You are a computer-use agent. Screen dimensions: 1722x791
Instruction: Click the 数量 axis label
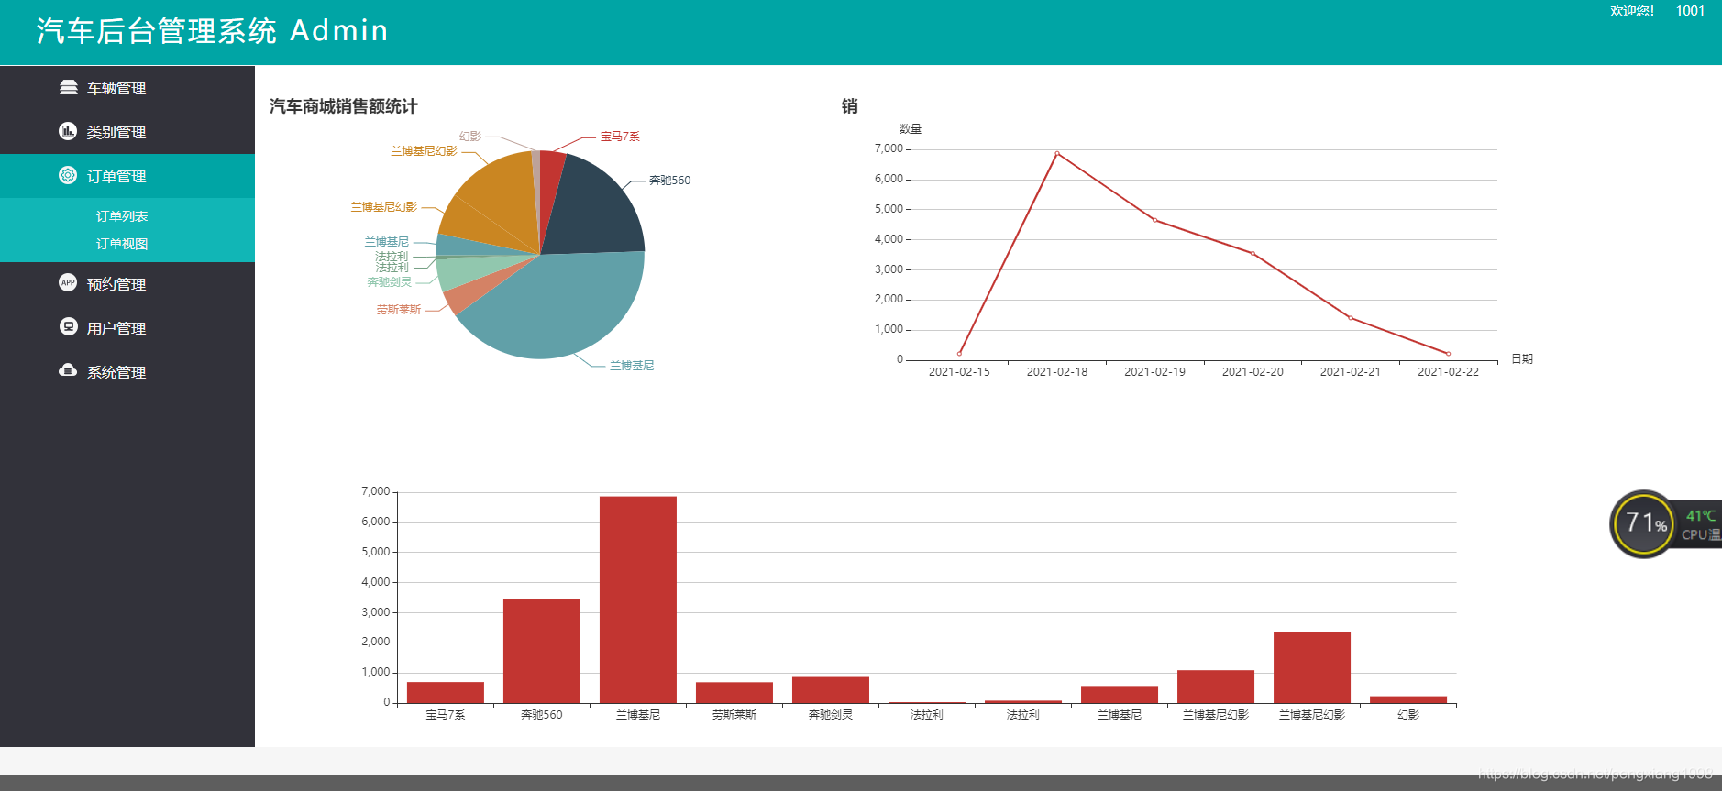[911, 129]
